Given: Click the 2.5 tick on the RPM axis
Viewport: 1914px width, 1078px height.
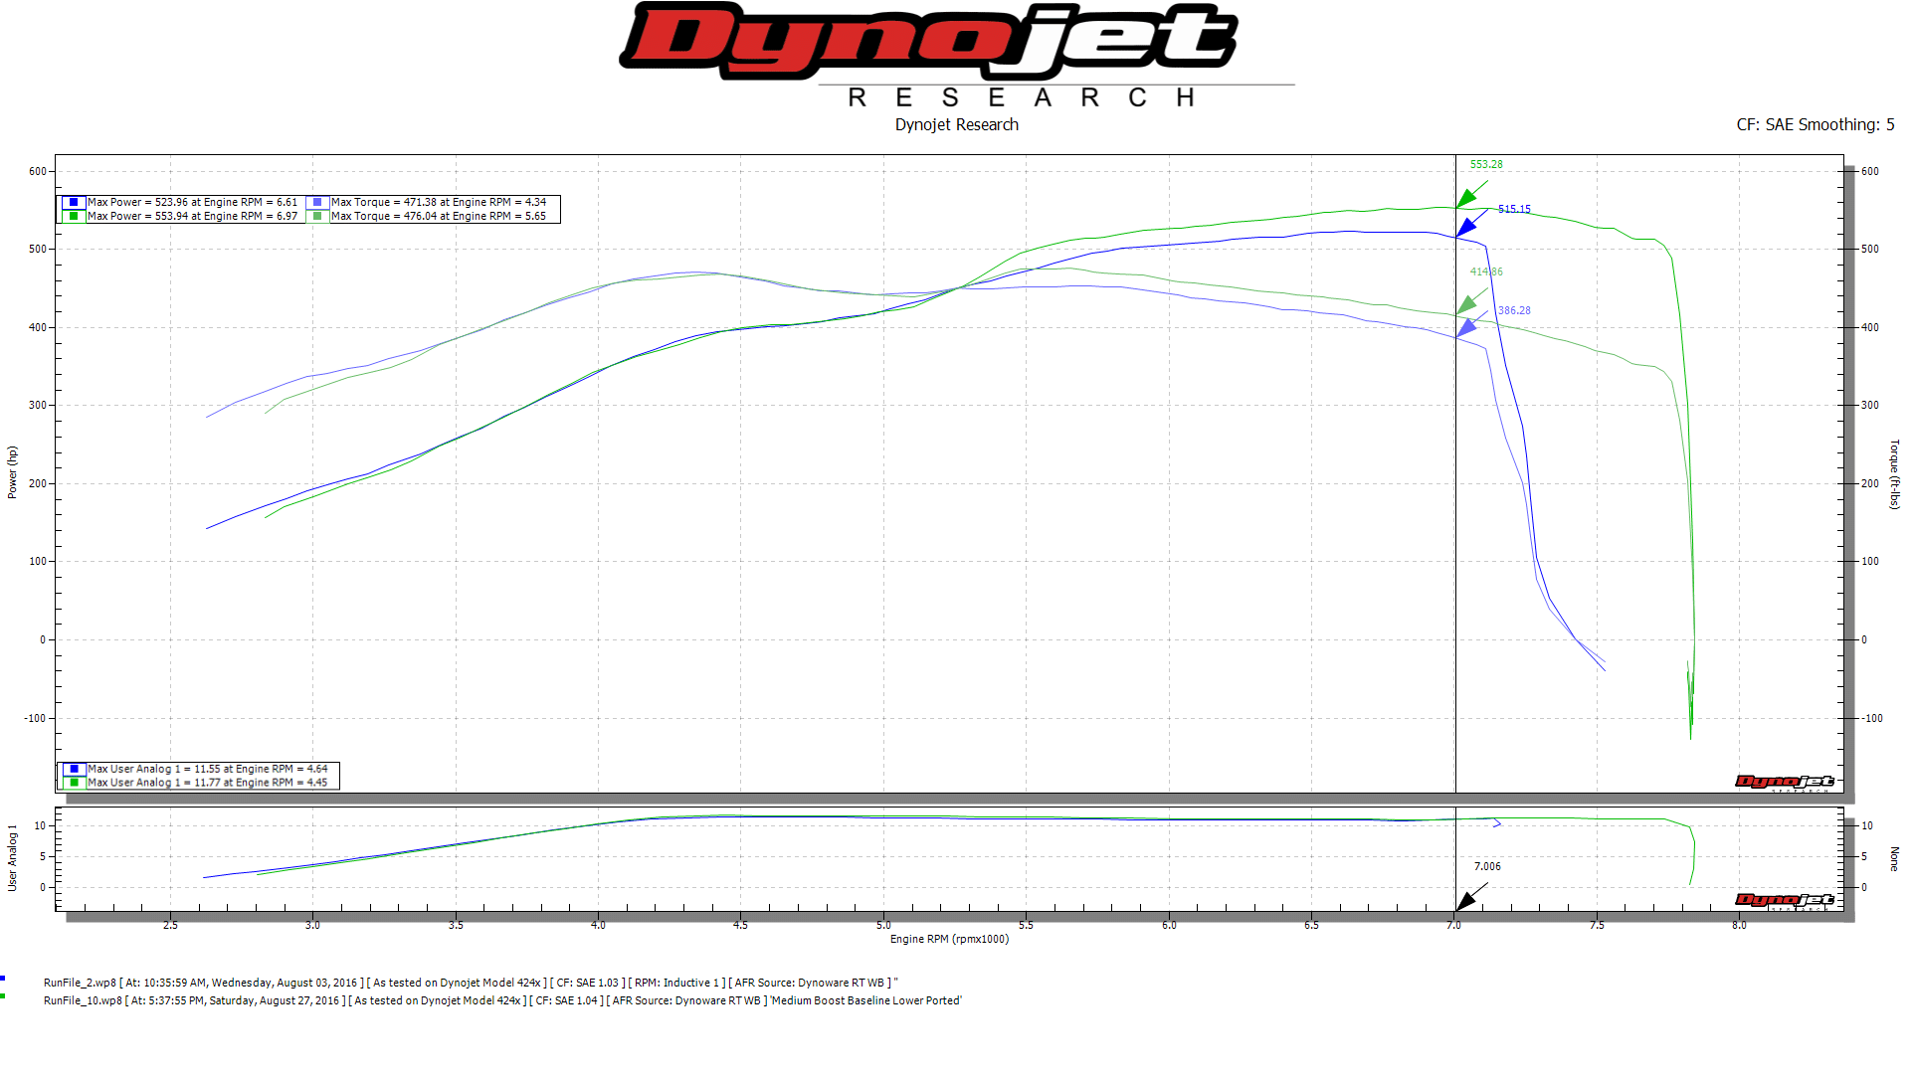Looking at the screenshot, I should 170,925.
